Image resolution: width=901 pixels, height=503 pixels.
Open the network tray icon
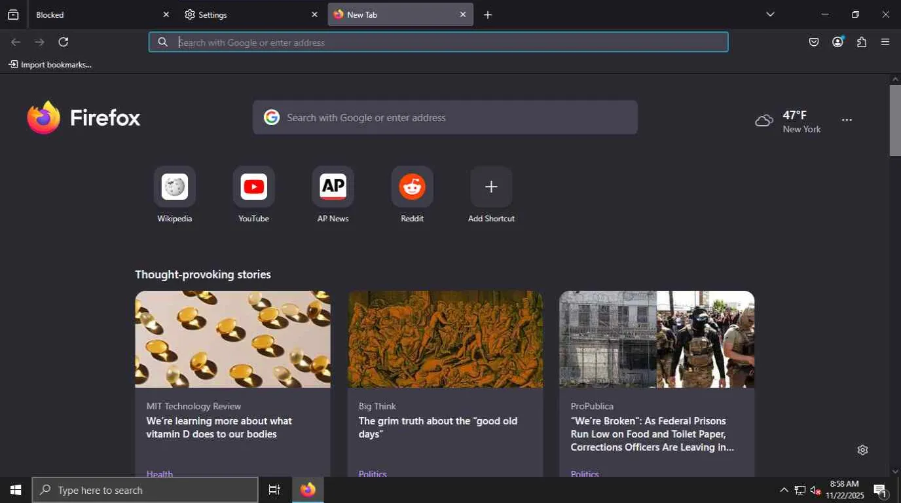point(800,490)
